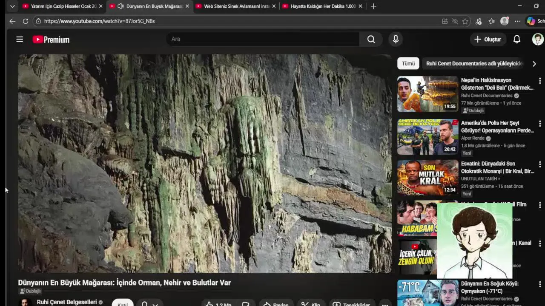545x306 pixels.
Task: Click the URL address bar
Action: pyautogui.click(x=238, y=21)
